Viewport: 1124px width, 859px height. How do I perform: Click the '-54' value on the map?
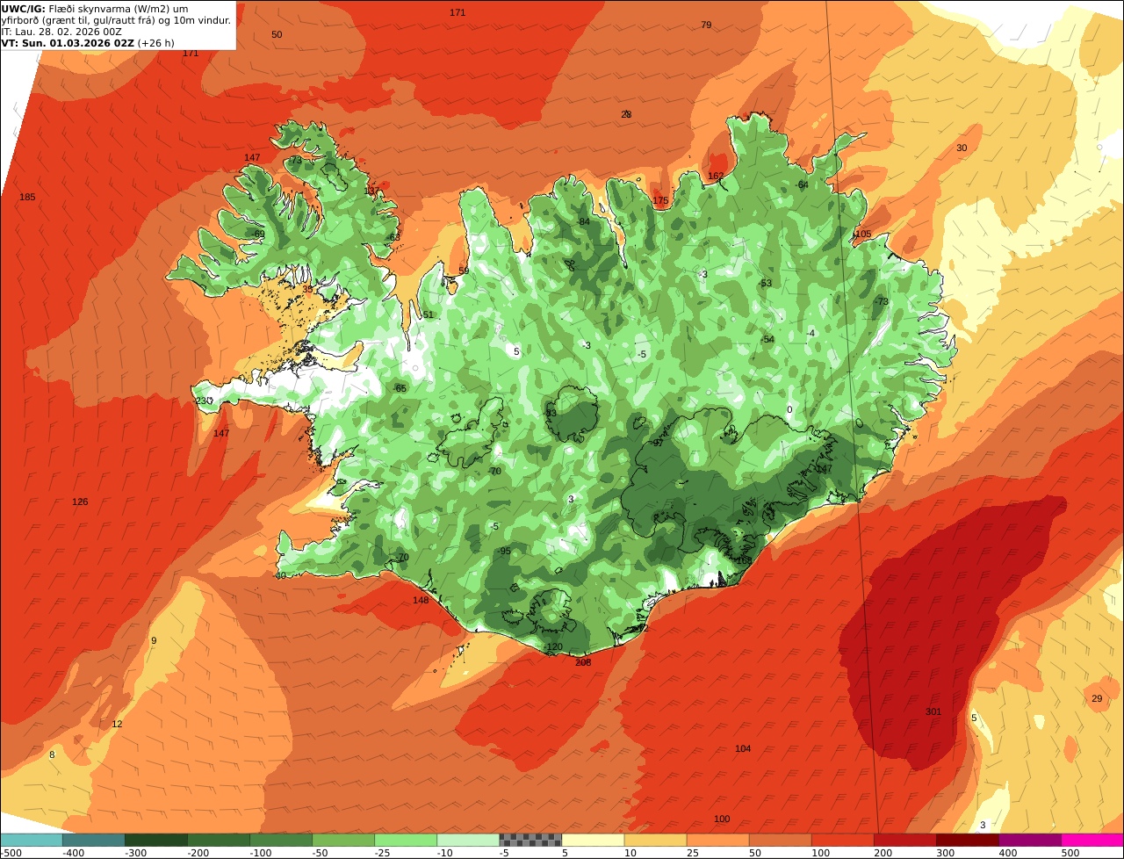click(x=767, y=339)
